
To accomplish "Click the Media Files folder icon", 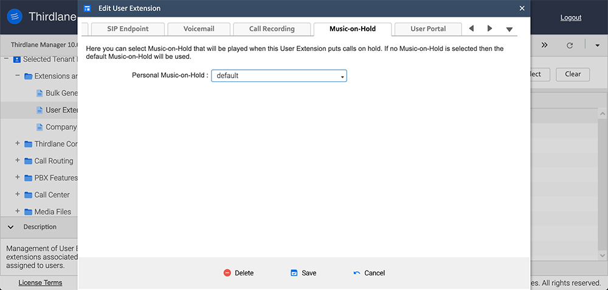I will 28,212.
